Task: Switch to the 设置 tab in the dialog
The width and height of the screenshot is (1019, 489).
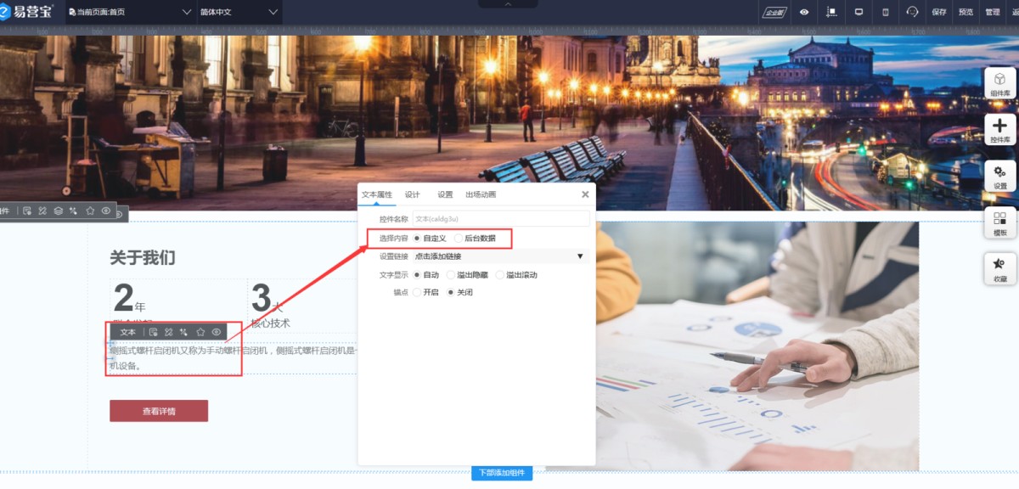Action: pos(445,194)
